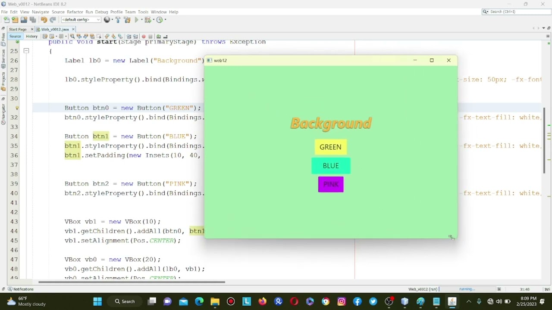Click the New File icon in NetBeans toolbar
This screenshot has height=310, width=552.
coord(6,20)
